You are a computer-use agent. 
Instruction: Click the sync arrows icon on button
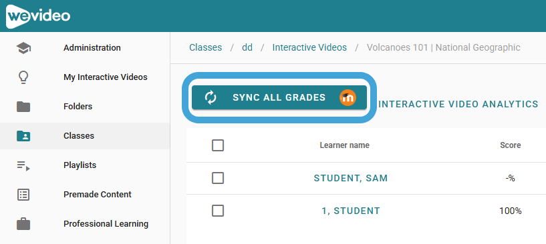click(x=211, y=97)
